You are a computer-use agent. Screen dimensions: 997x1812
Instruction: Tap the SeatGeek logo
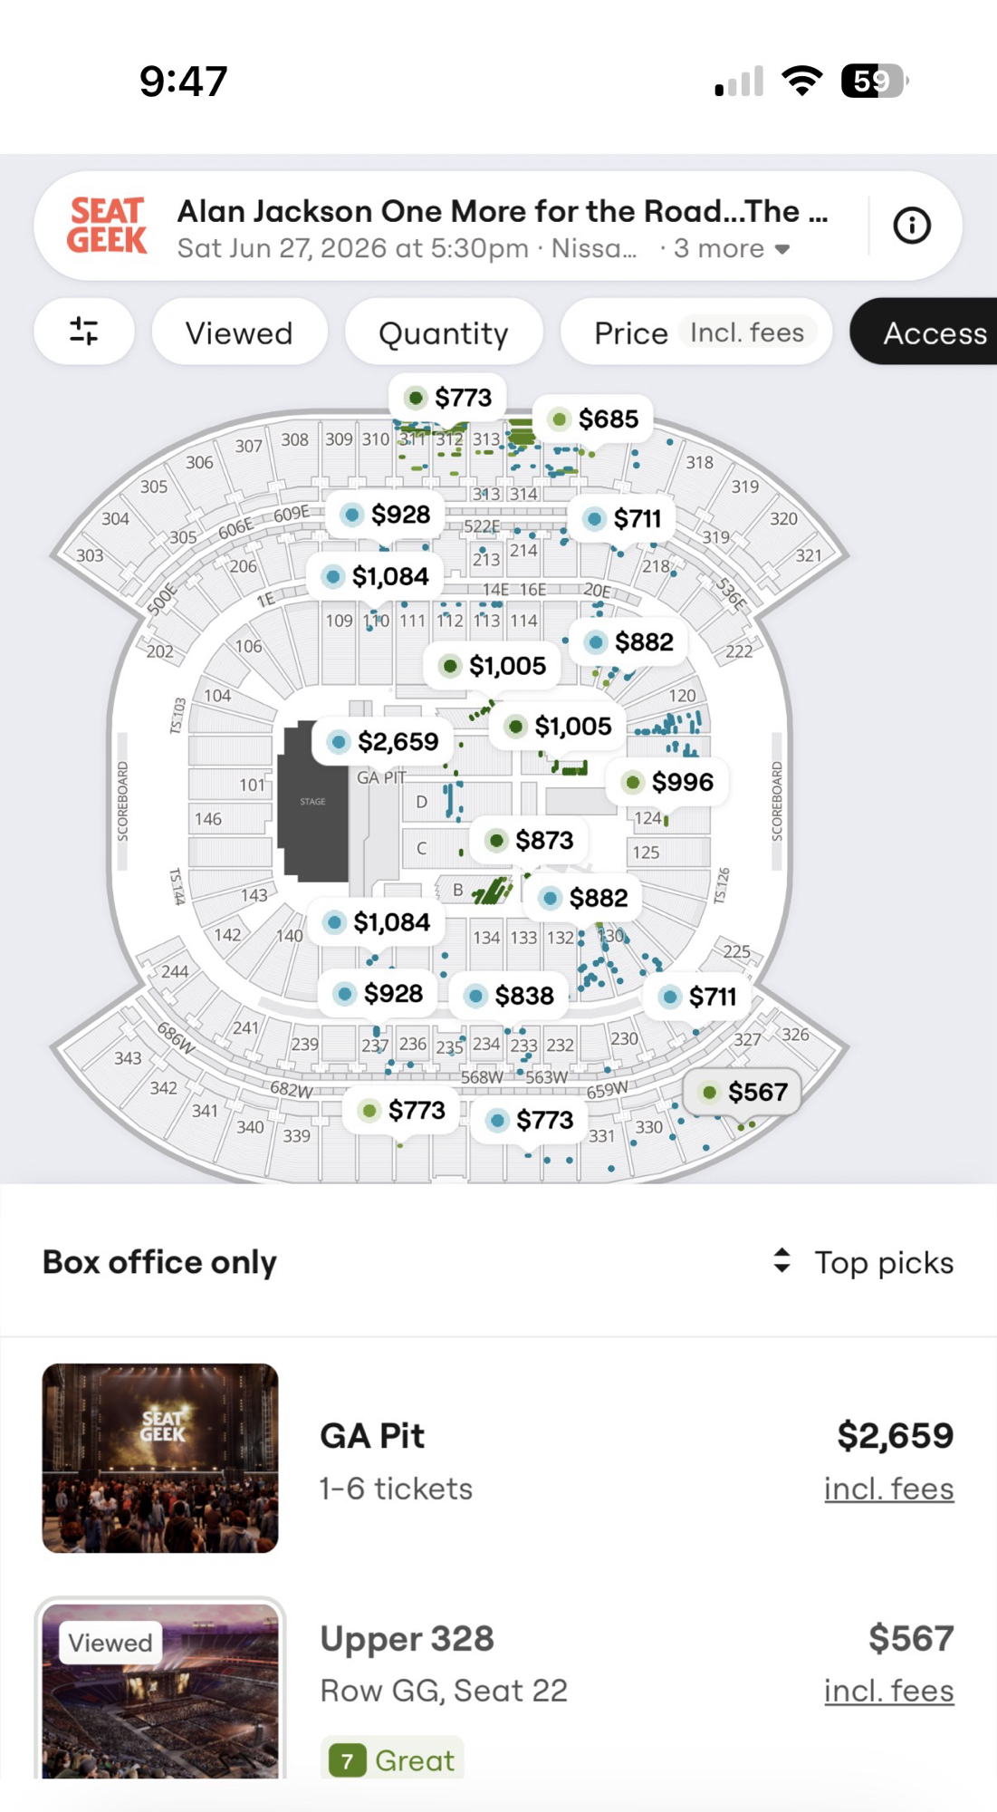coord(107,226)
